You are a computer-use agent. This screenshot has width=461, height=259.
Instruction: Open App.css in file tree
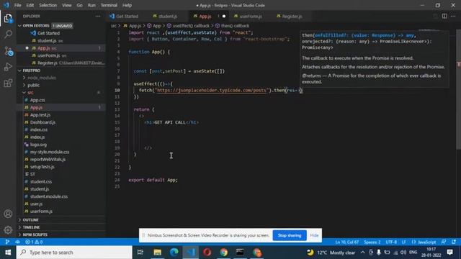pos(37,100)
